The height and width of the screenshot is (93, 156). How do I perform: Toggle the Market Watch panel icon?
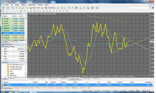tap(13, 8)
